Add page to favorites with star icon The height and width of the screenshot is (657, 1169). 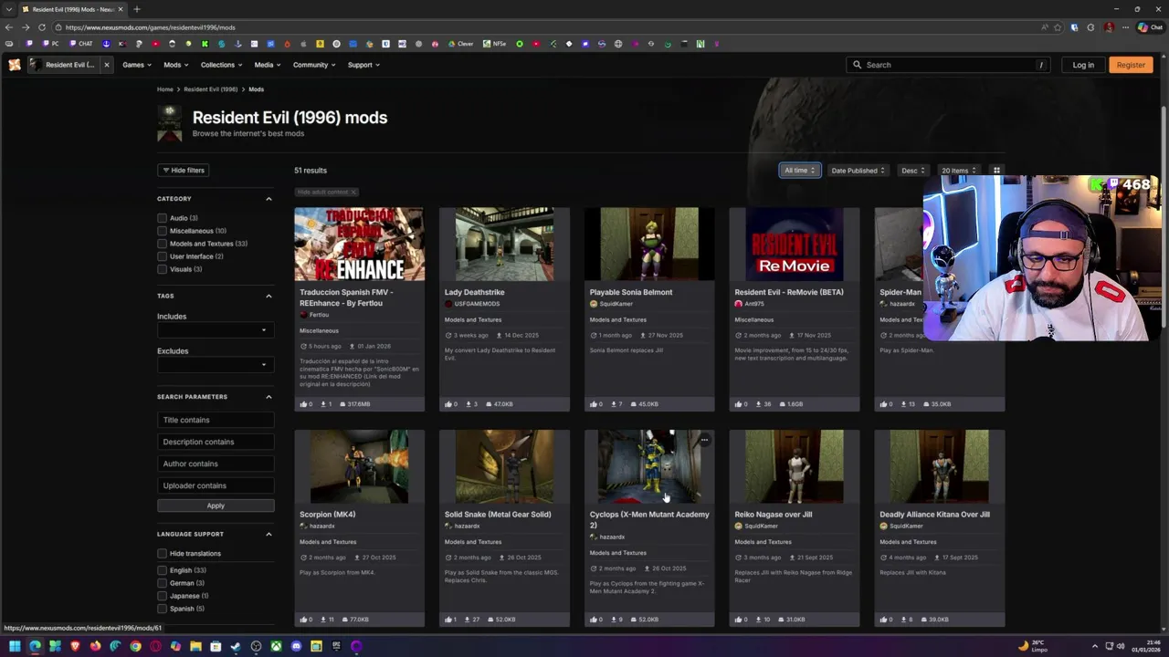click(x=1057, y=27)
